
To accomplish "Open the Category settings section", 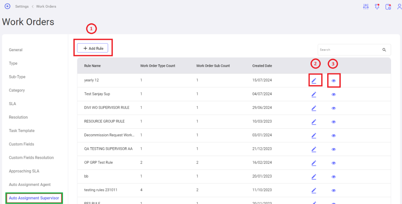I will click(17, 90).
